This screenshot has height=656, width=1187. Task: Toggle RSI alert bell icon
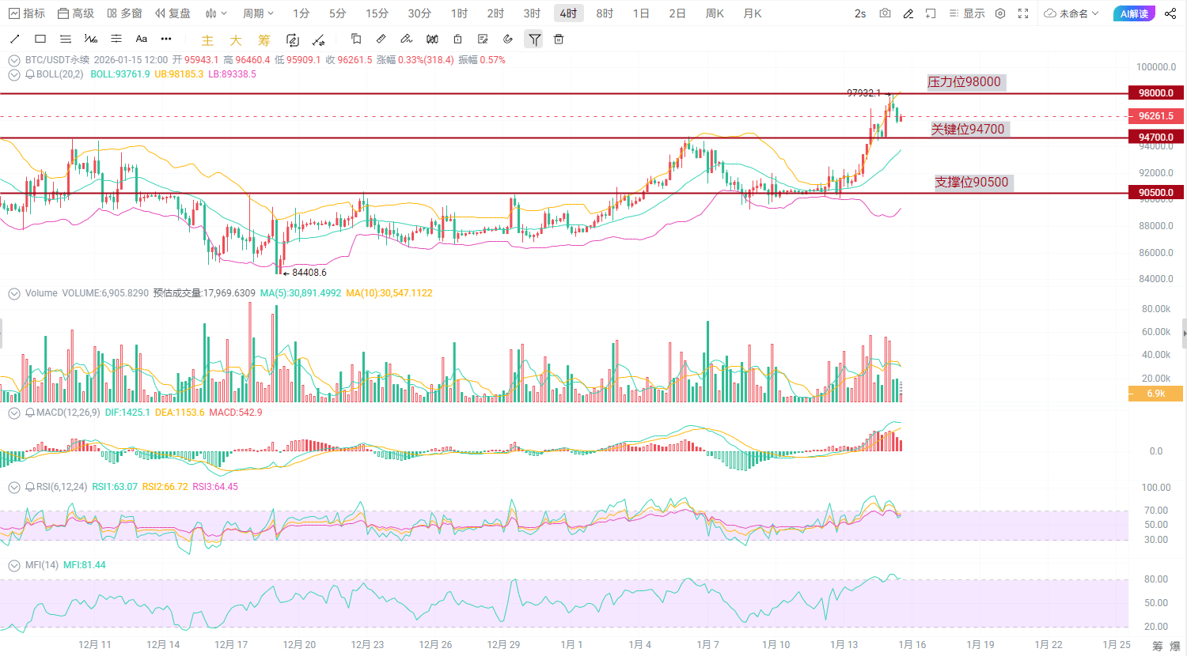[30, 487]
